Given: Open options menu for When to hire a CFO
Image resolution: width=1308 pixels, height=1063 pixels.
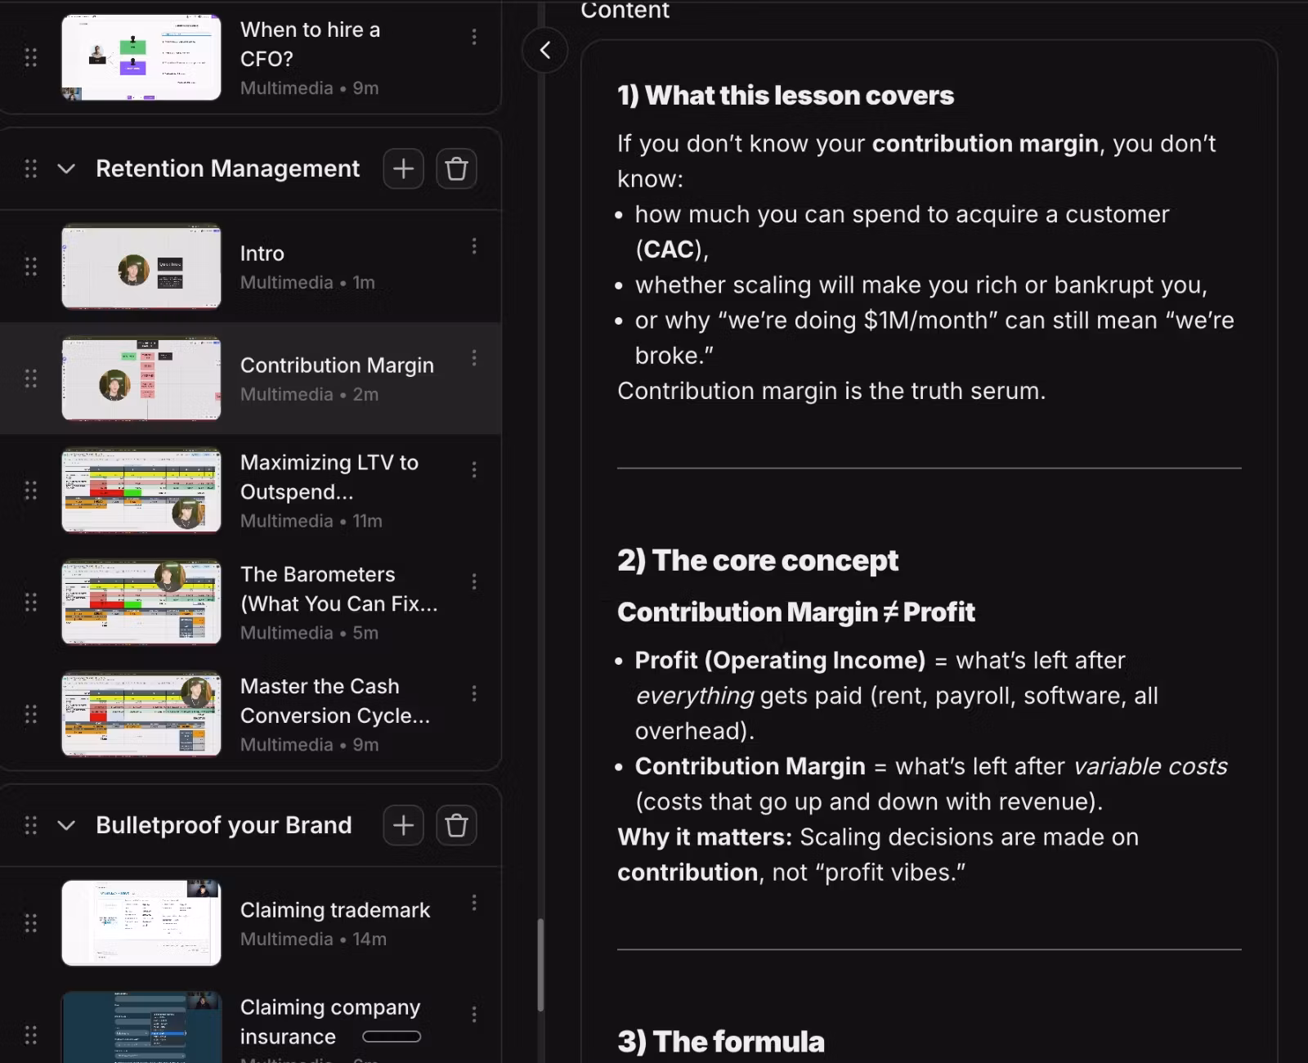Looking at the screenshot, I should coord(474,37).
